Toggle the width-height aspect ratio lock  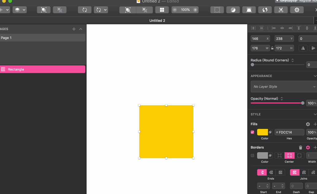pyautogui.click(x=272, y=48)
